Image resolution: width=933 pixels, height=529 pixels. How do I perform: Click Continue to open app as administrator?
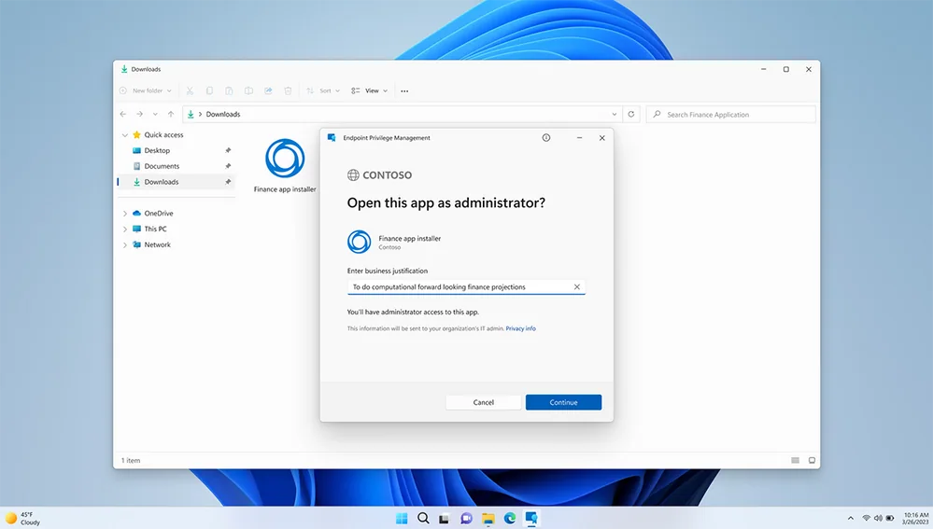click(563, 402)
